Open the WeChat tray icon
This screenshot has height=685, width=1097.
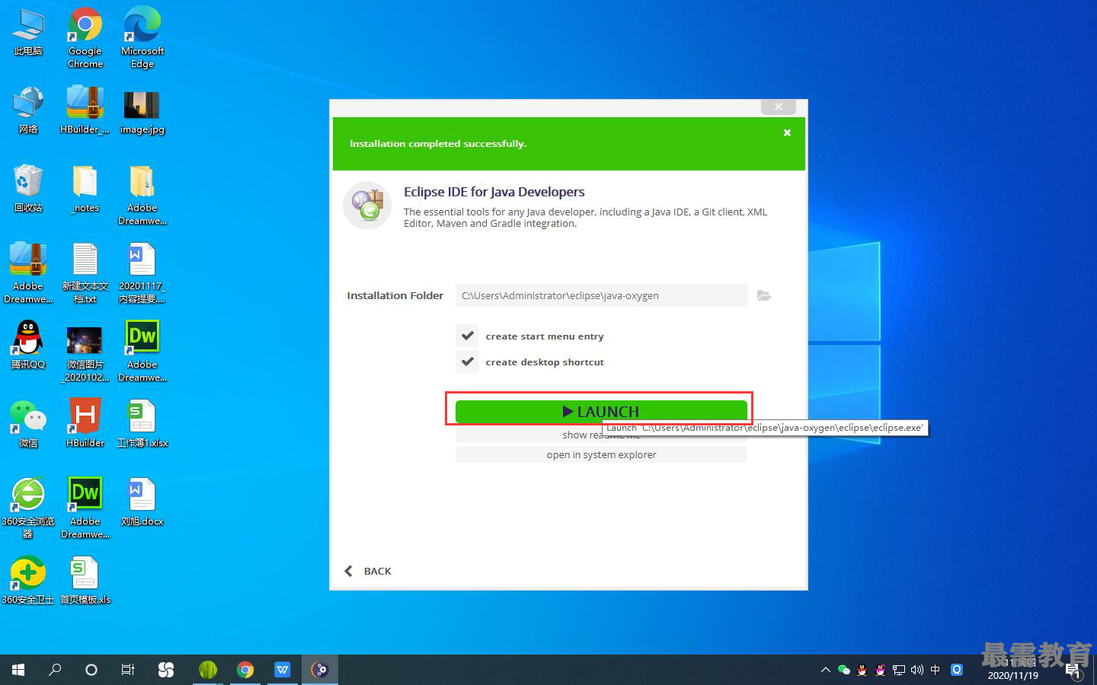(843, 670)
